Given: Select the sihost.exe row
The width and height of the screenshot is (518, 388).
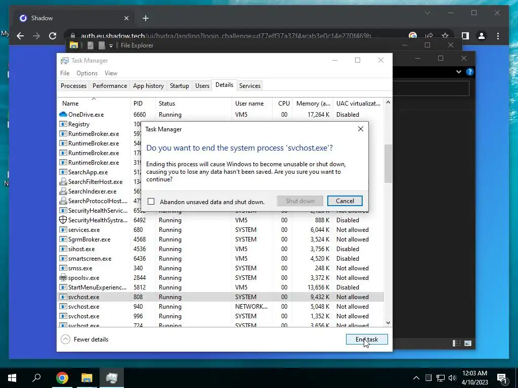Looking at the screenshot, I should (221, 249).
